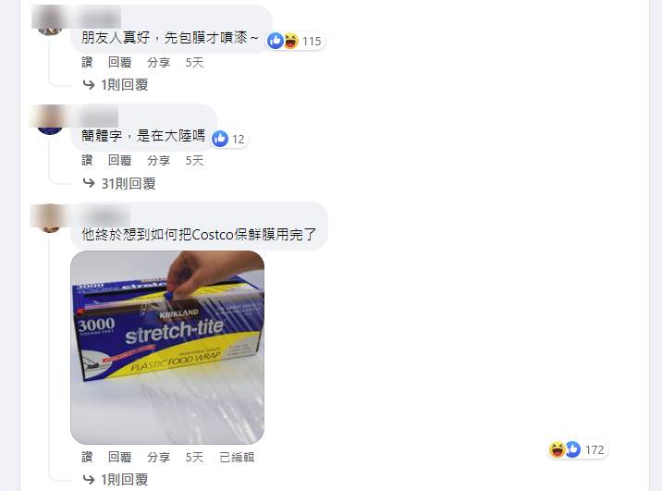Viewport: 662px width, 491px height.
Task: Click 讚 under the Costco comment
Action: click(x=87, y=457)
